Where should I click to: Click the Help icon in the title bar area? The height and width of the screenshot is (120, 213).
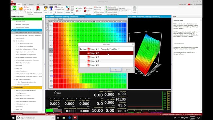189,4
